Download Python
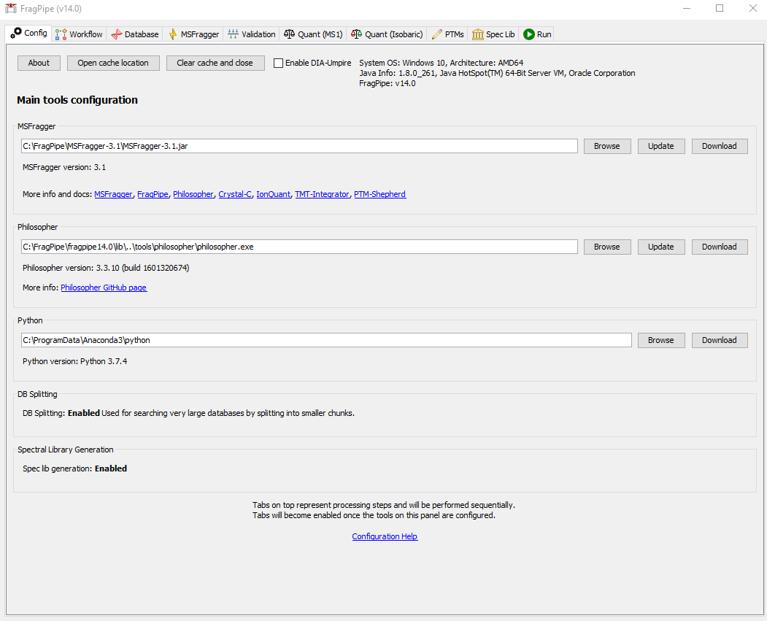The width and height of the screenshot is (767, 621). [x=719, y=340]
